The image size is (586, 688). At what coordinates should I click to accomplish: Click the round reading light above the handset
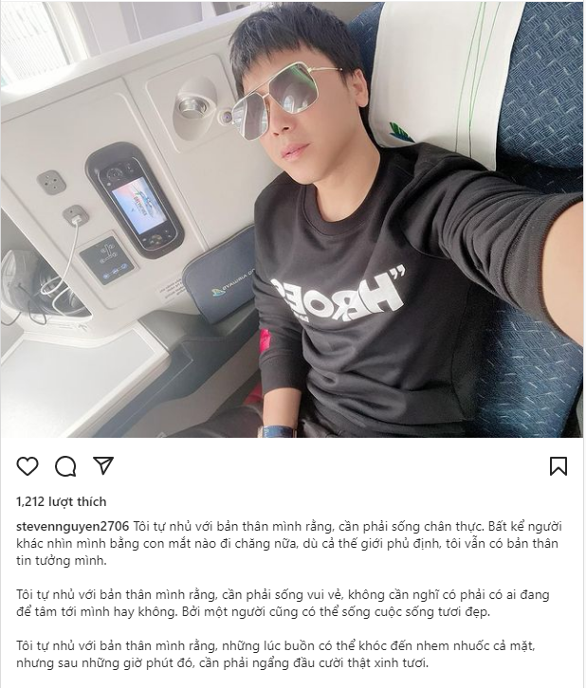pos(194,107)
